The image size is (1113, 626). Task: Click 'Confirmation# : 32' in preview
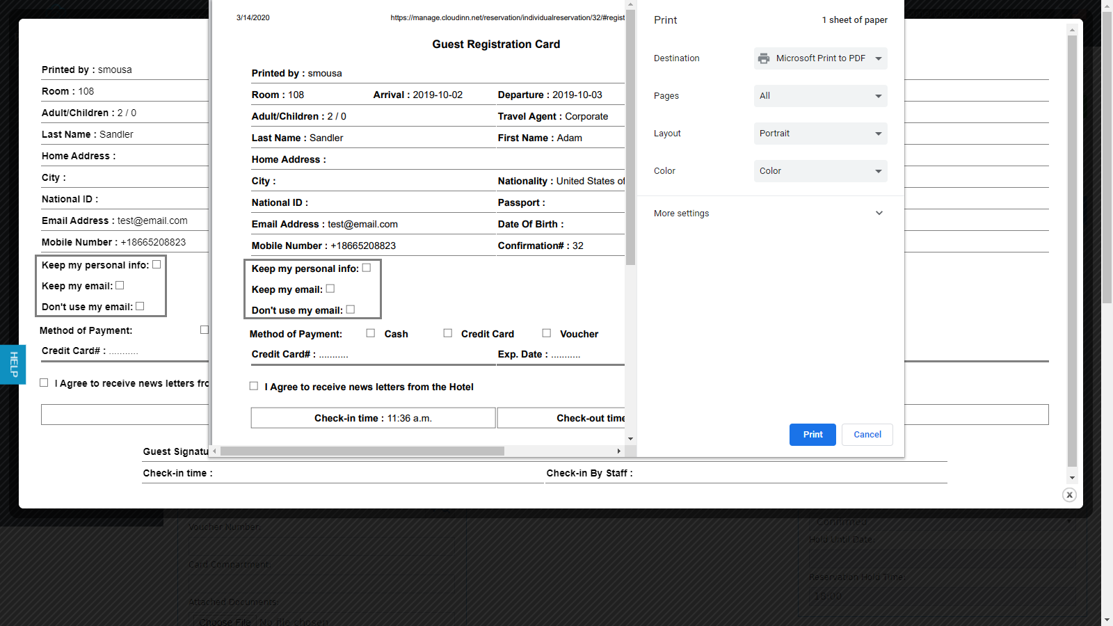tap(541, 246)
